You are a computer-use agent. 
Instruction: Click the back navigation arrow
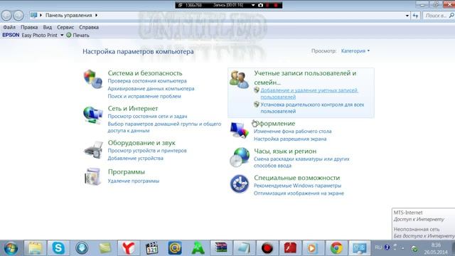point(6,16)
